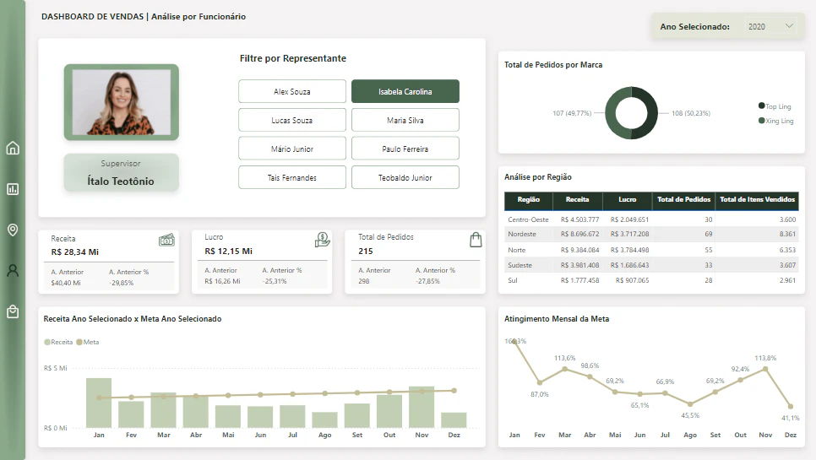The width and height of the screenshot is (816, 460).
Task: Select the Sul region row
Action: tap(651, 280)
